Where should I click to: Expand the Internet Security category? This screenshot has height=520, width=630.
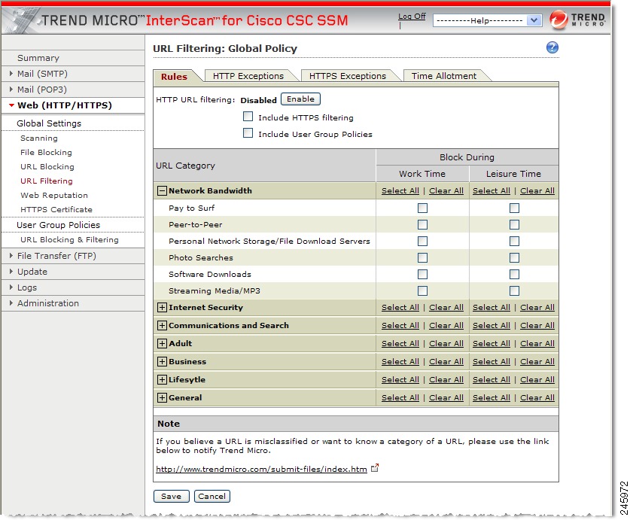[x=162, y=308]
